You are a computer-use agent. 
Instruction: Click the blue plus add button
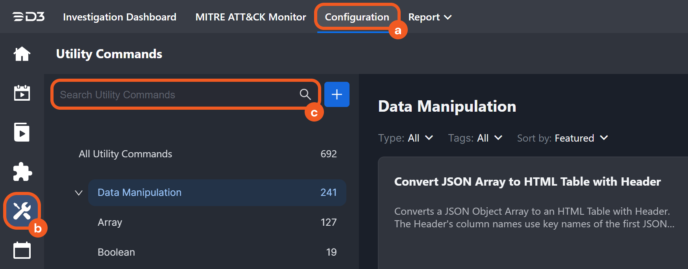337,94
